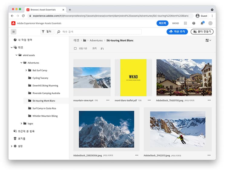Open the Chrome three-dot menu
This screenshot has height=170, width=227.
click(212, 16)
